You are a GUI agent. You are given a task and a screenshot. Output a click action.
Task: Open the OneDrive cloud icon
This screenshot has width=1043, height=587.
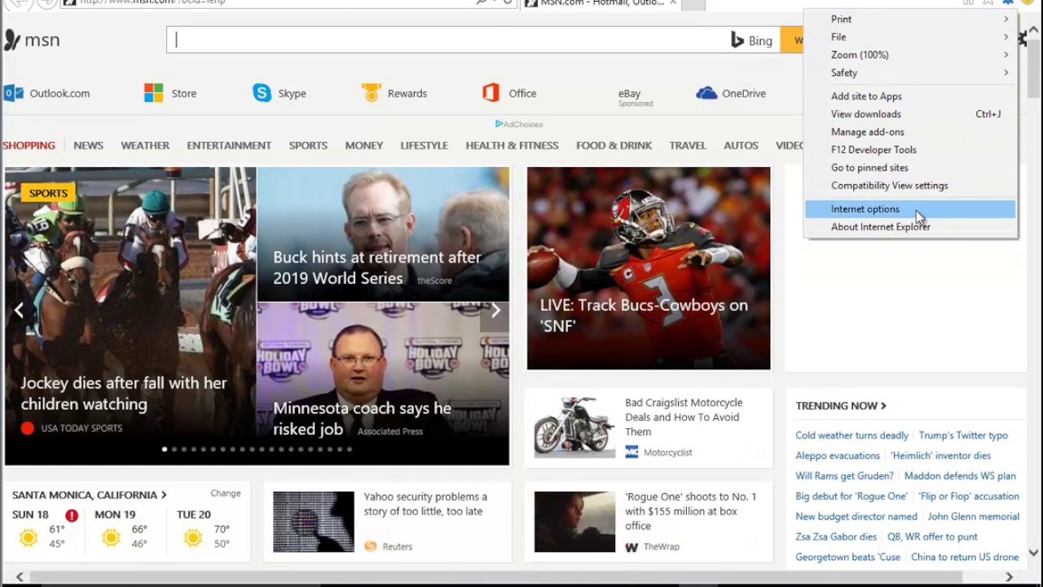(706, 93)
